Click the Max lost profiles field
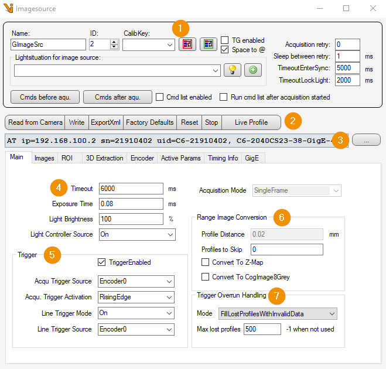Screen dimensions: 386x369 point(262,329)
